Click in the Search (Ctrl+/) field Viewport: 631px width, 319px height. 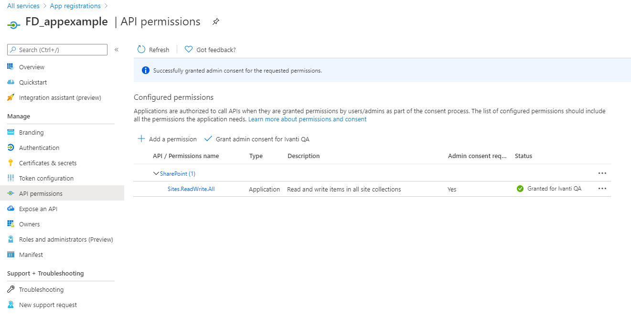[60, 50]
